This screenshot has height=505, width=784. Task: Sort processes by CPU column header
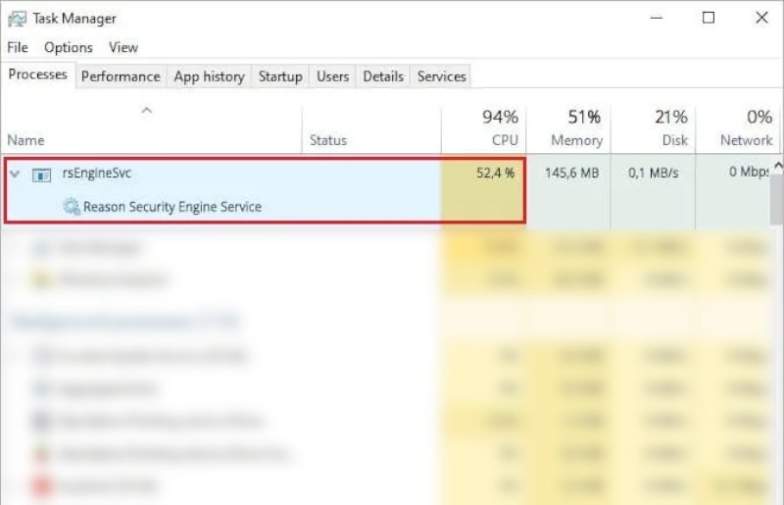point(483,129)
